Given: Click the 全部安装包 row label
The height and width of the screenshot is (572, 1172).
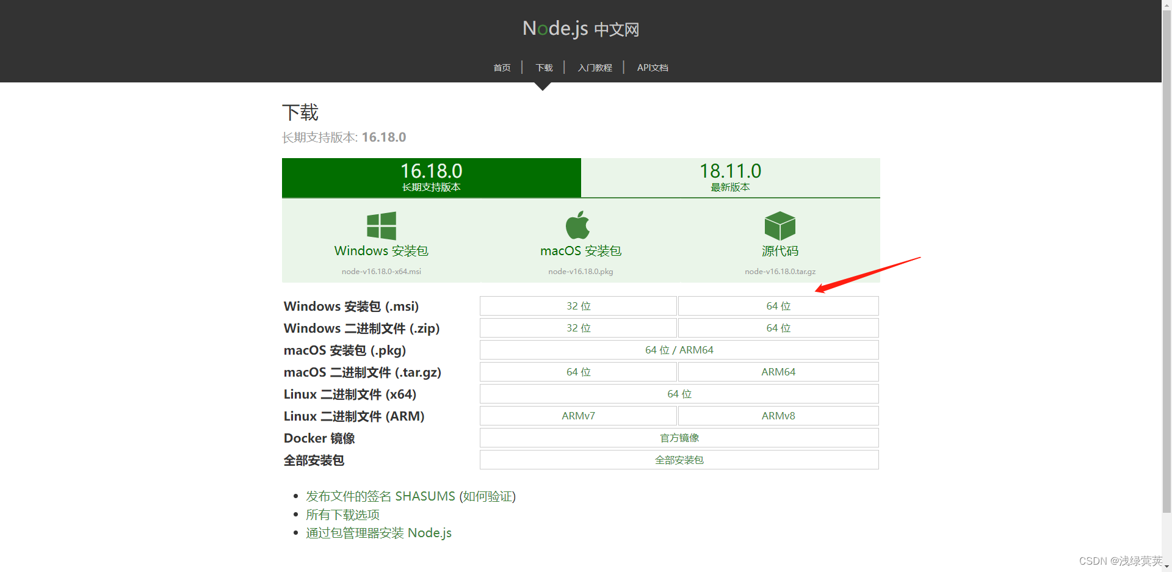Looking at the screenshot, I should 314,460.
